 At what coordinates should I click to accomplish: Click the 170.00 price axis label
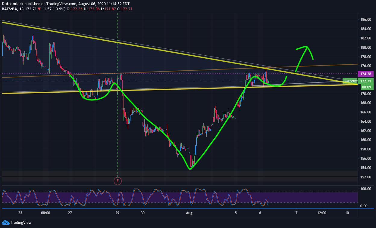tap(365, 94)
